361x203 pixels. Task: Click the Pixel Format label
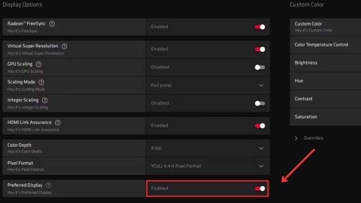(20, 163)
